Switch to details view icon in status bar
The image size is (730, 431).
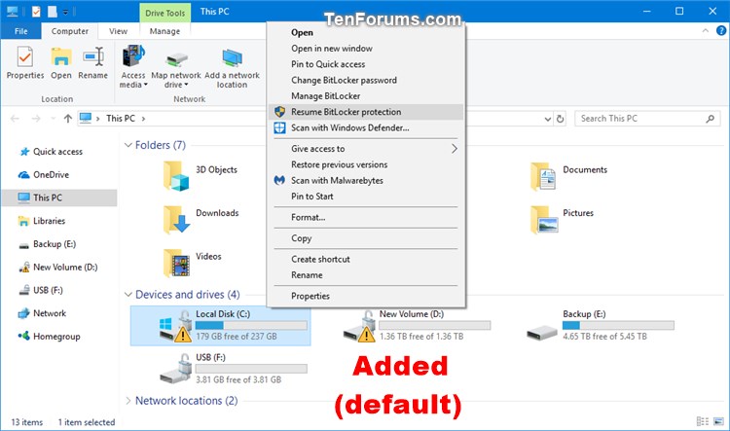coord(702,421)
